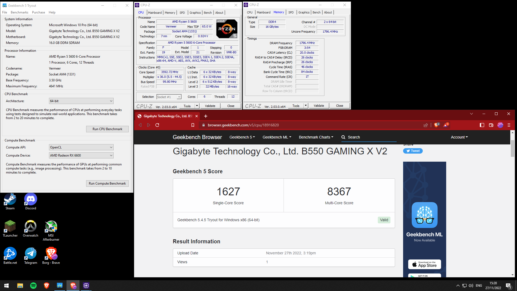Screen dimensions: 517x291
Task: Toggle Brave sidebar panel icon
Action: 482,125
